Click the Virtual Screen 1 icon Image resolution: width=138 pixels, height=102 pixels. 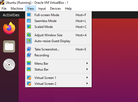point(29,78)
